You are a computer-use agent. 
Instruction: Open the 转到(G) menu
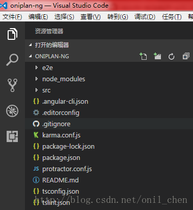click(118, 17)
